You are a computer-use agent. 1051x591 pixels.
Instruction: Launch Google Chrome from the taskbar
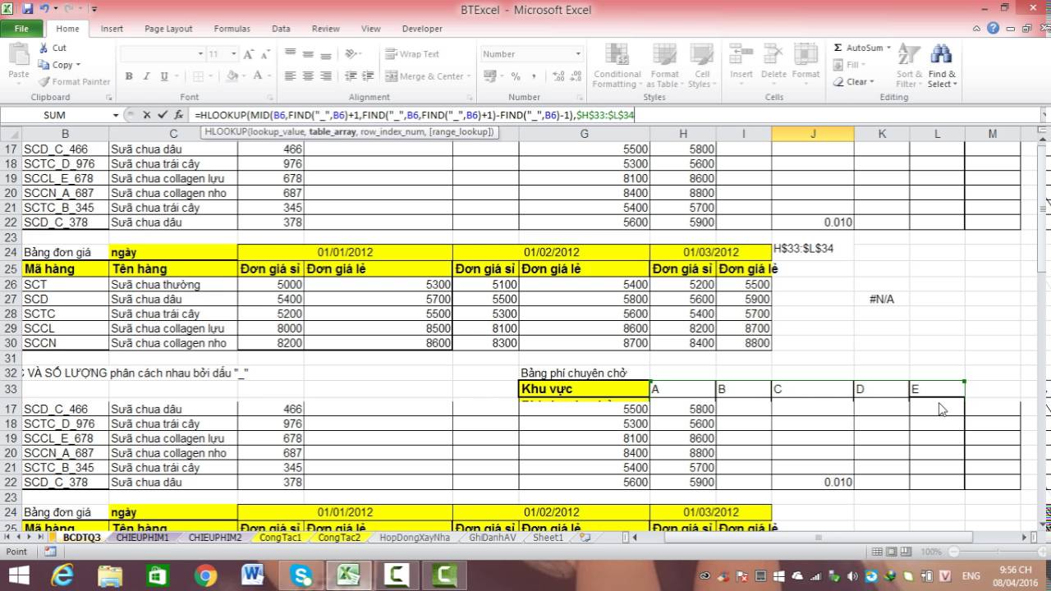pyautogui.click(x=205, y=575)
